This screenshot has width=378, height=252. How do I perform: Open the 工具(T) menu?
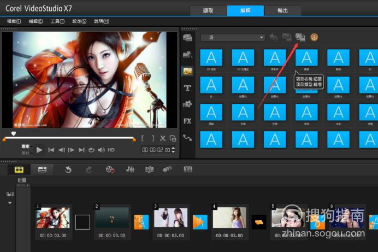(57, 21)
